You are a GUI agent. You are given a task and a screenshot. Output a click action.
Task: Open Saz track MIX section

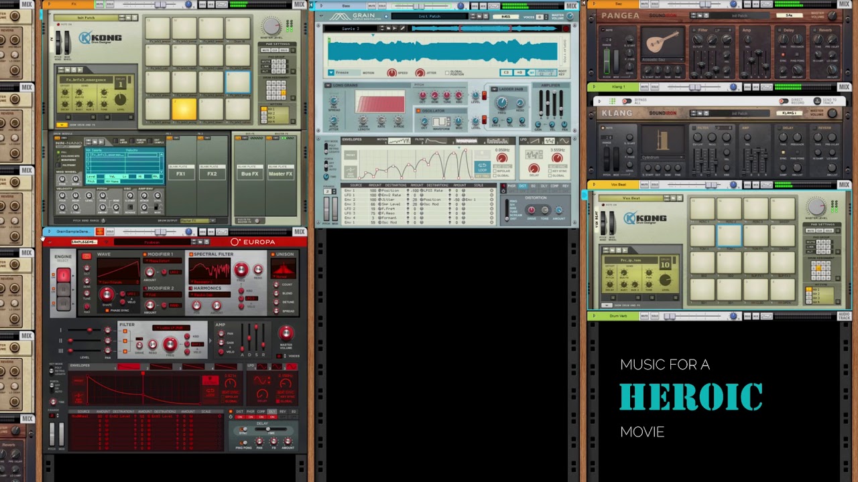click(844, 4)
